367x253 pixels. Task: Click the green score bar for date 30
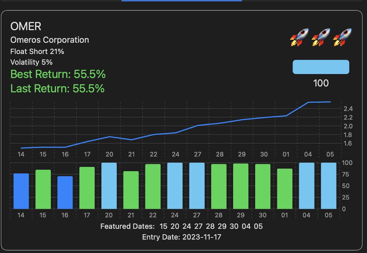click(263, 186)
